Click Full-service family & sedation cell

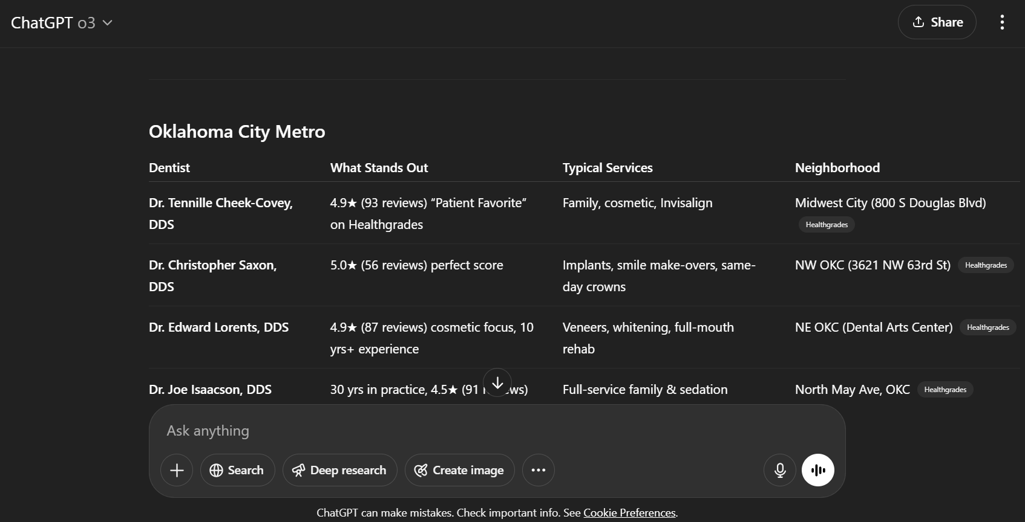coord(645,390)
